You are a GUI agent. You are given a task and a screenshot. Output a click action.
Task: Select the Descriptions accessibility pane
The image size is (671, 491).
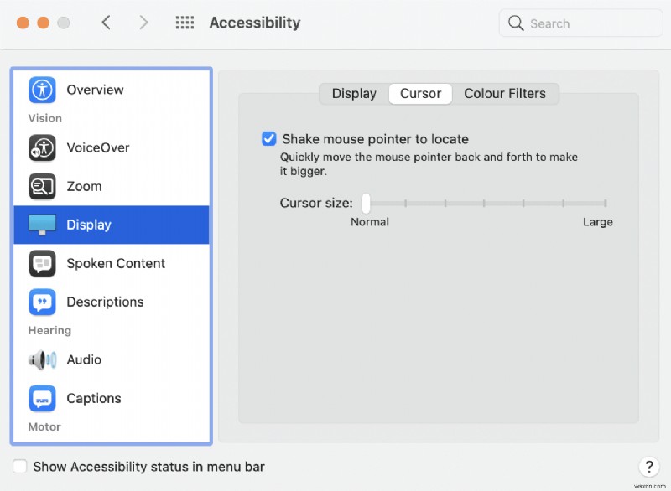coord(43,302)
